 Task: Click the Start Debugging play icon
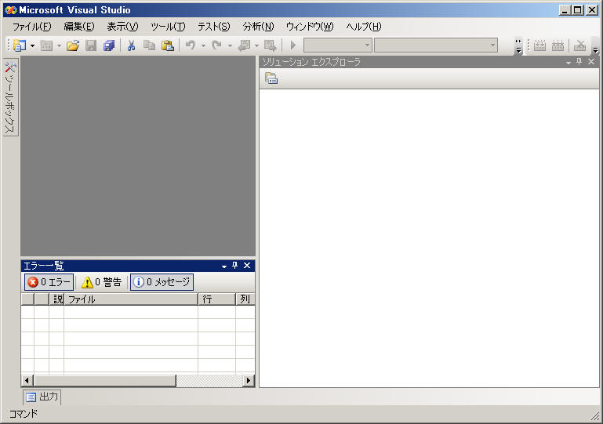(293, 45)
